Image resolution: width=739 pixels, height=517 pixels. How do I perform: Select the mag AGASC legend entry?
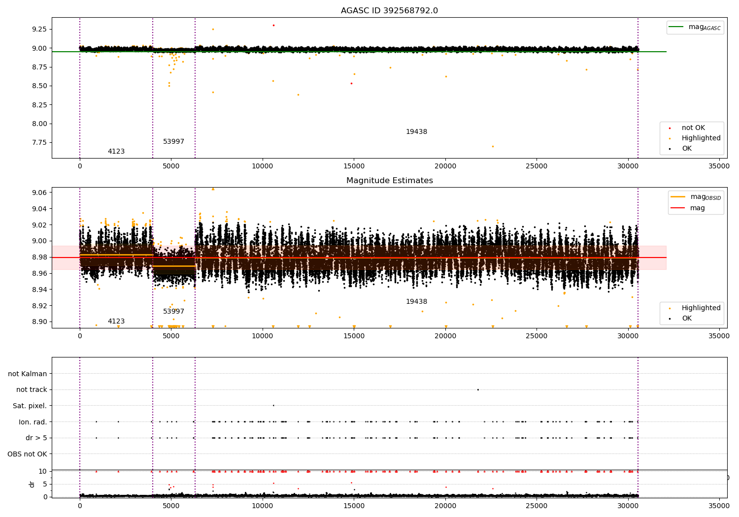[x=695, y=28]
